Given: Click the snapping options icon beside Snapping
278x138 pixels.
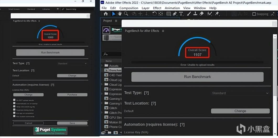Looking at the screenshot, I should [x=273, y=14].
